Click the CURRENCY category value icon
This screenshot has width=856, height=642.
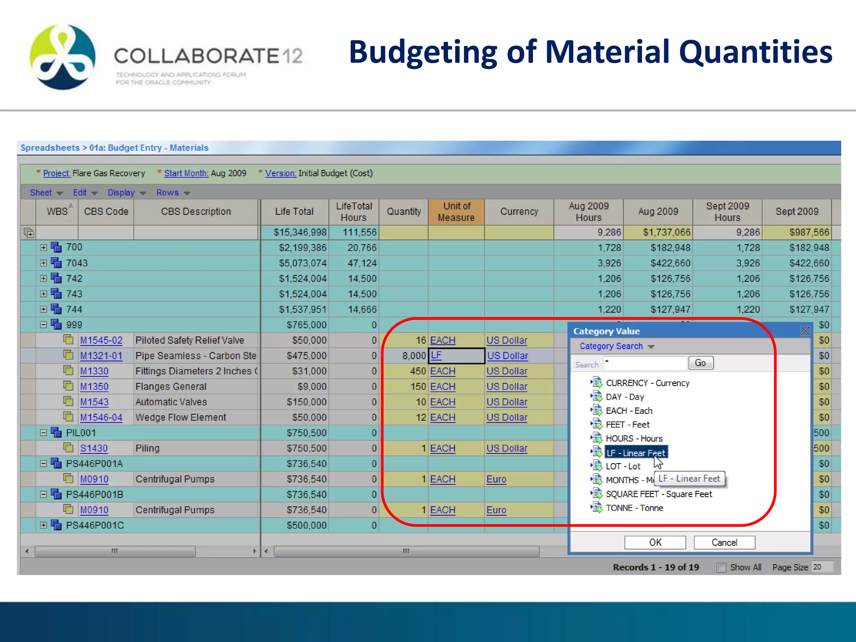click(596, 382)
